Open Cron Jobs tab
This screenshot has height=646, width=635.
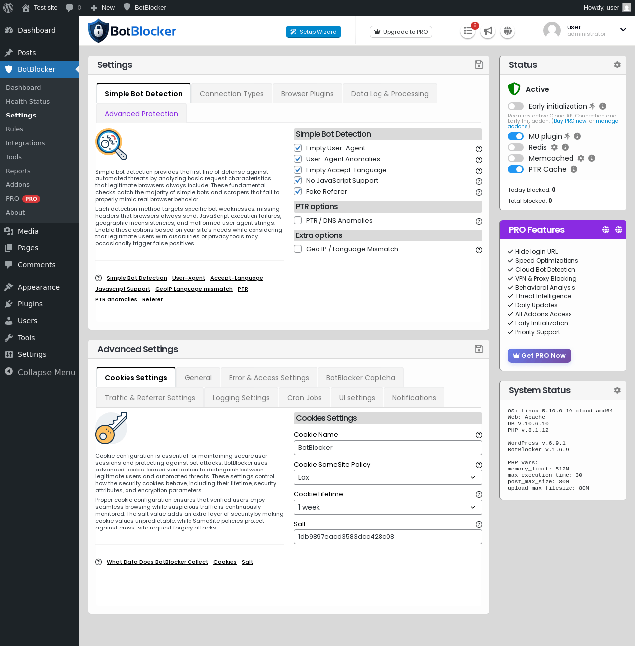[x=305, y=398]
